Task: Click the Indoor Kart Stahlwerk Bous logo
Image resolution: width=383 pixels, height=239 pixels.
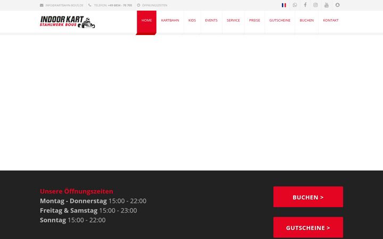Action: coord(68,22)
